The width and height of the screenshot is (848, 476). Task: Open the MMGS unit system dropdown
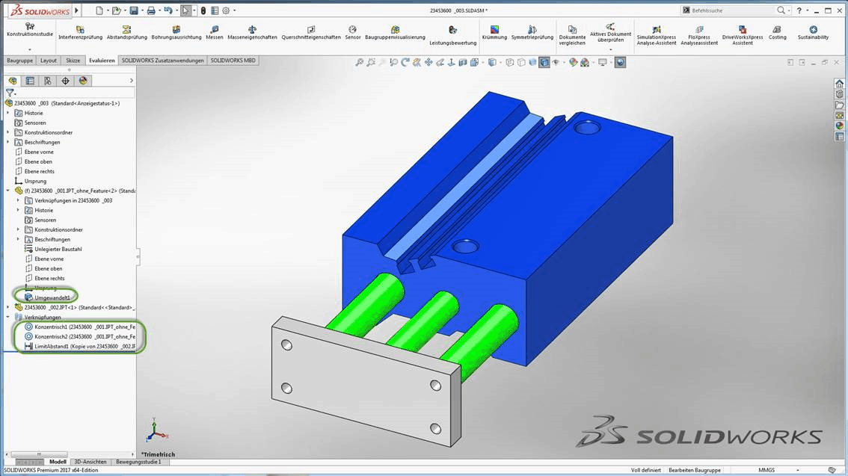coord(766,470)
